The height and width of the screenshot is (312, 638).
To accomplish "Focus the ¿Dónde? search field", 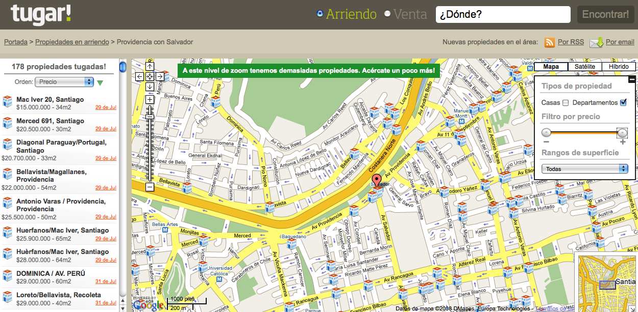I will (x=503, y=14).
